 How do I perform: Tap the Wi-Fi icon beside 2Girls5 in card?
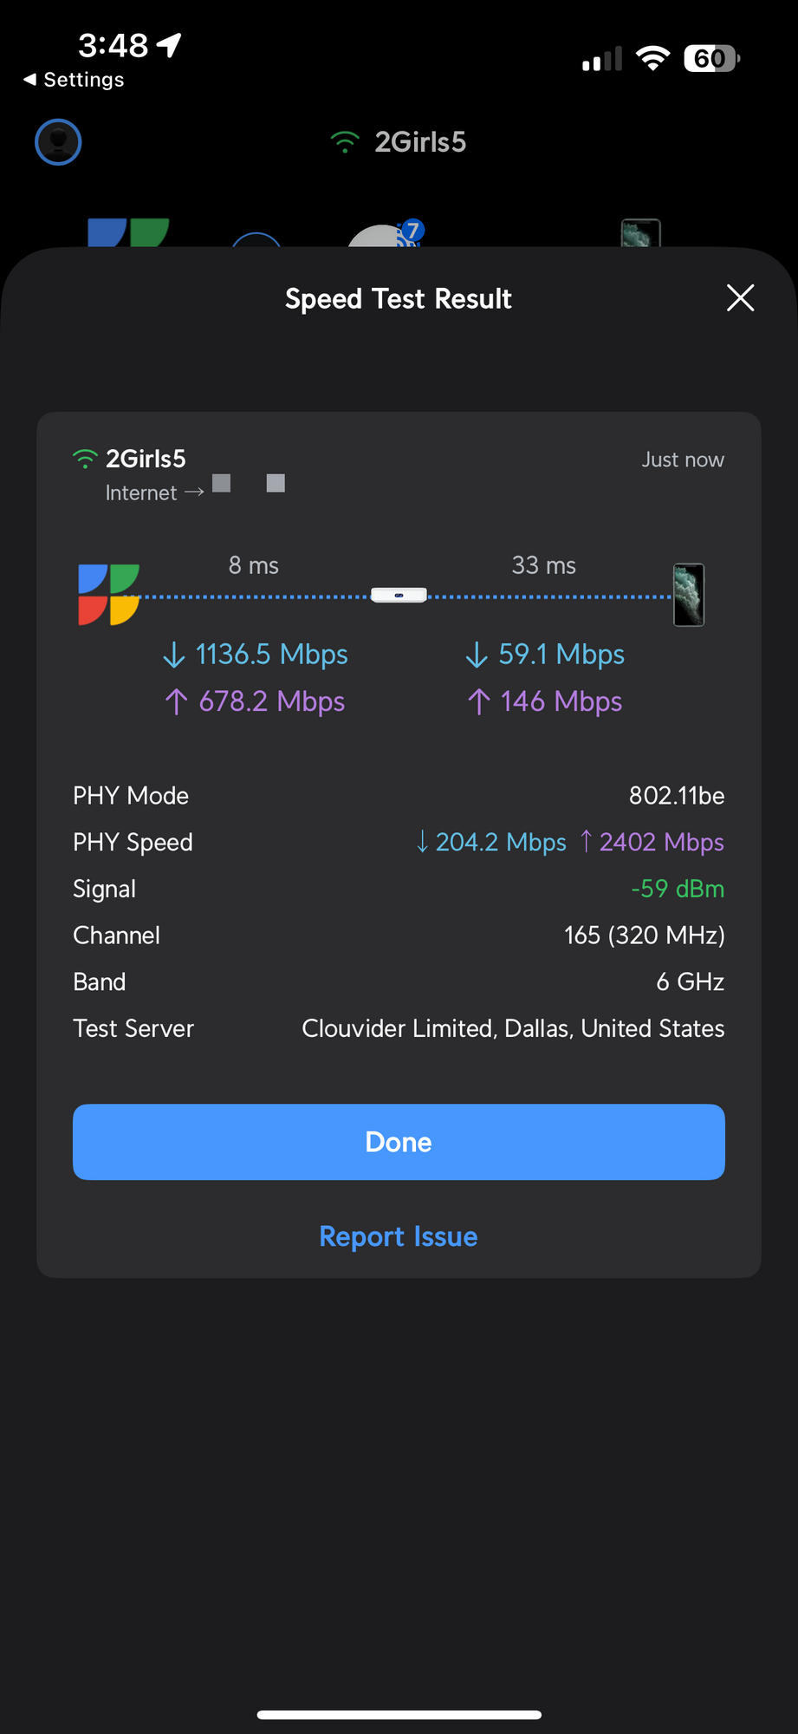click(85, 459)
